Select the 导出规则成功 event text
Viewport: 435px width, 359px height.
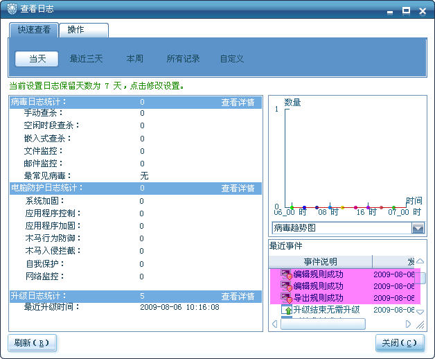tap(318, 298)
